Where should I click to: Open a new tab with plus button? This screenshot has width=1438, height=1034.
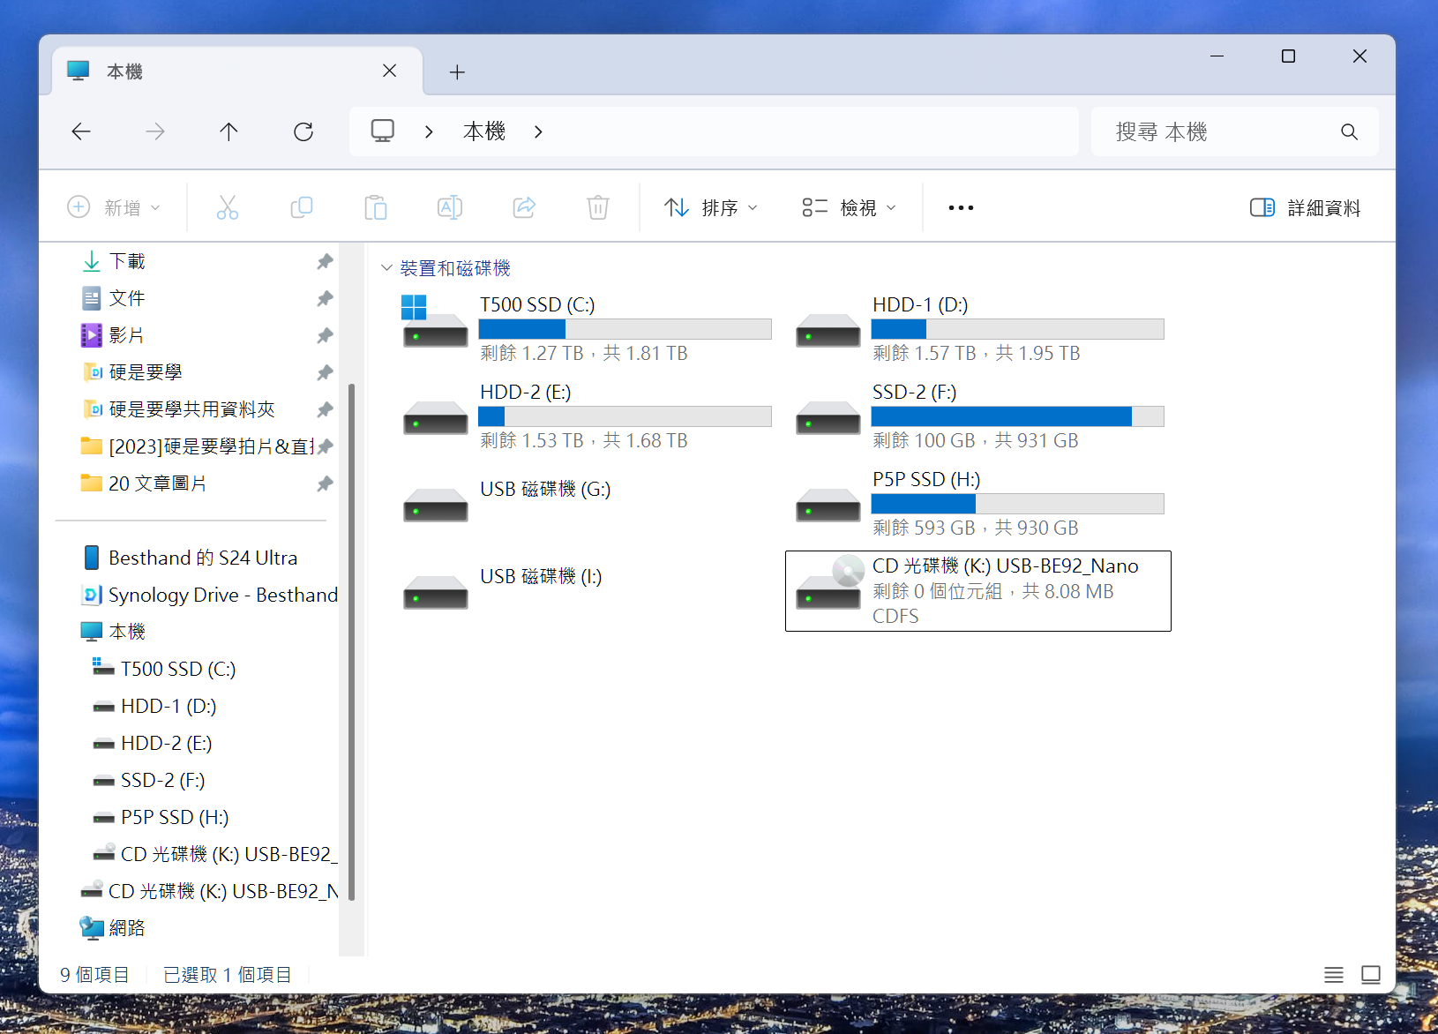pos(457,72)
